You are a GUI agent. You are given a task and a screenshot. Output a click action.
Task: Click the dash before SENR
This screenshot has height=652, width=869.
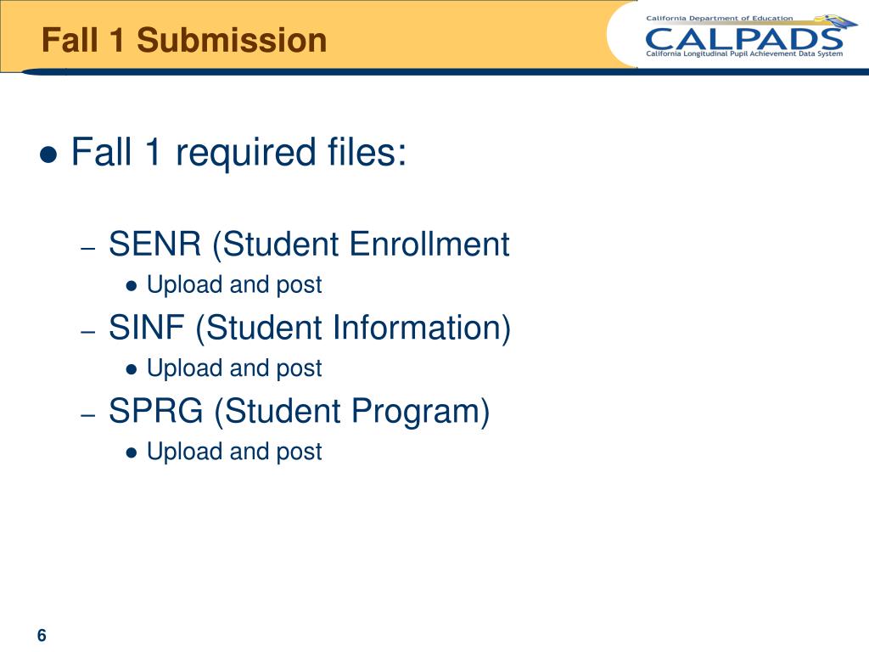pyautogui.click(x=88, y=249)
